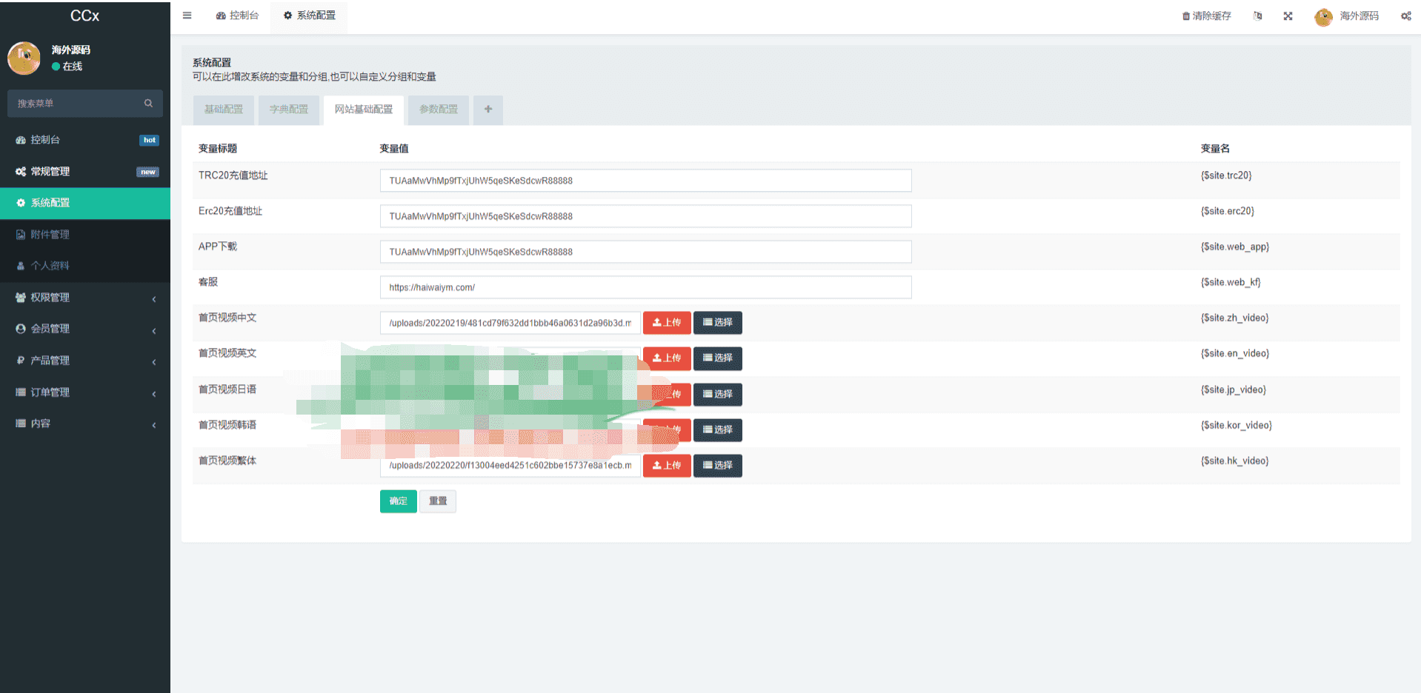Expand the 产品管理 sidebar menu
The image size is (1421, 693).
tap(84, 361)
